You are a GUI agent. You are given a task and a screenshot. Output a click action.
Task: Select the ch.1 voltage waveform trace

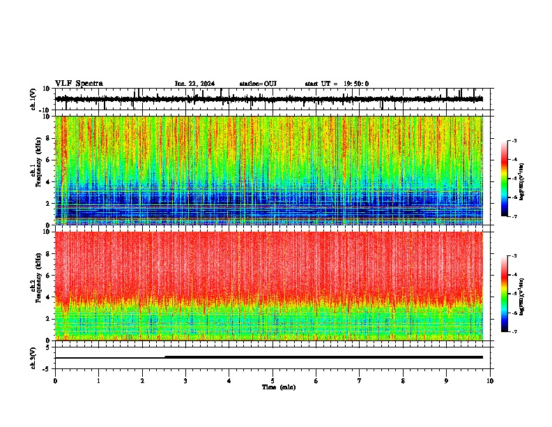pyautogui.click(x=269, y=99)
